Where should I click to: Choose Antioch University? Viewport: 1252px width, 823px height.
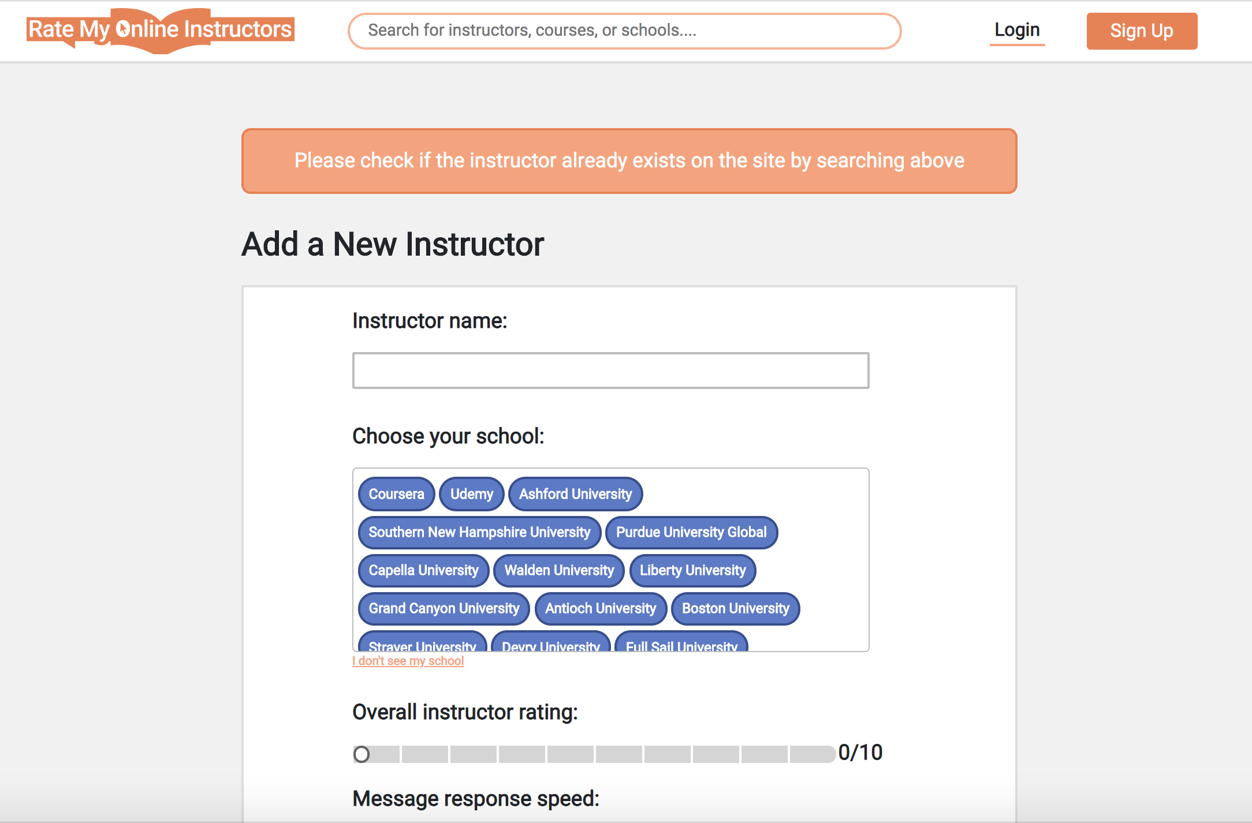click(601, 608)
